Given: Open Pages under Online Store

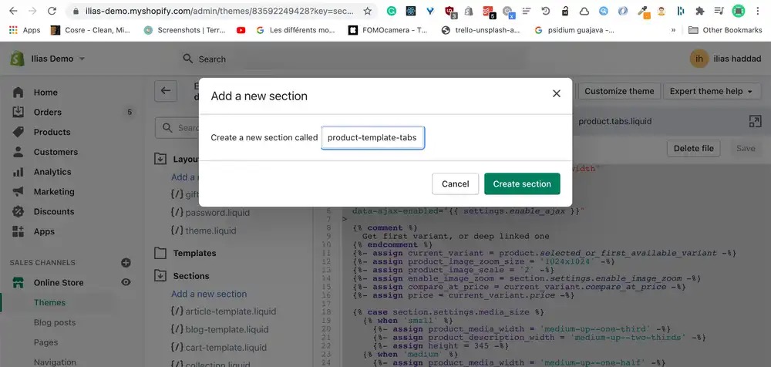Looking at the screenshot, I should point(45,342).
